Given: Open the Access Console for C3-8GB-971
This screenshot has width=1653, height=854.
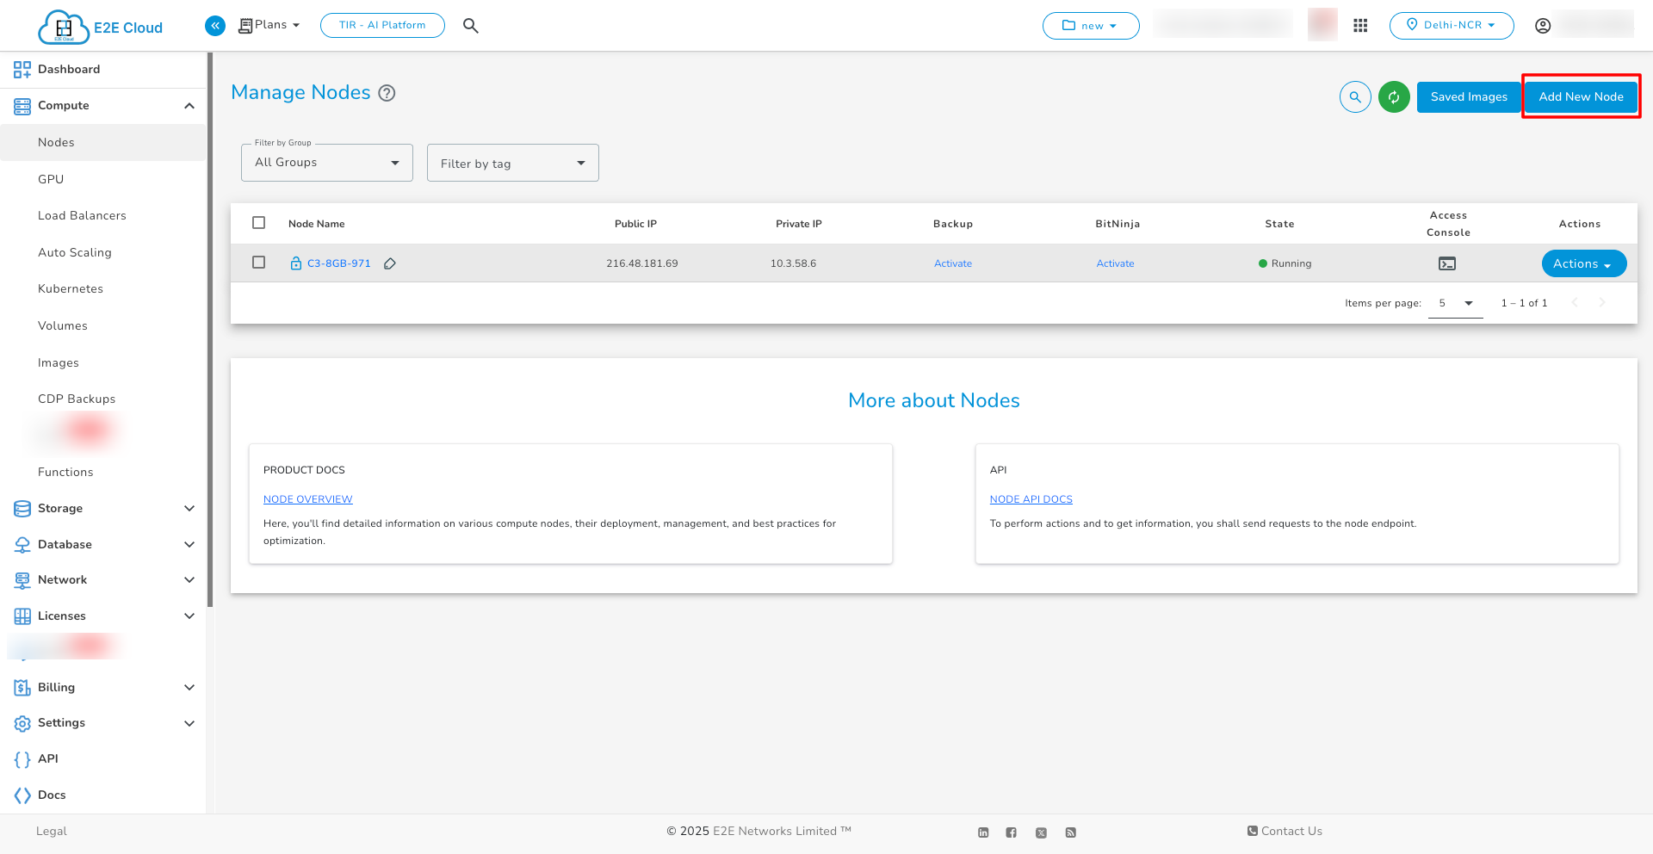Looking at the screenshot, I should point(1447,263).
